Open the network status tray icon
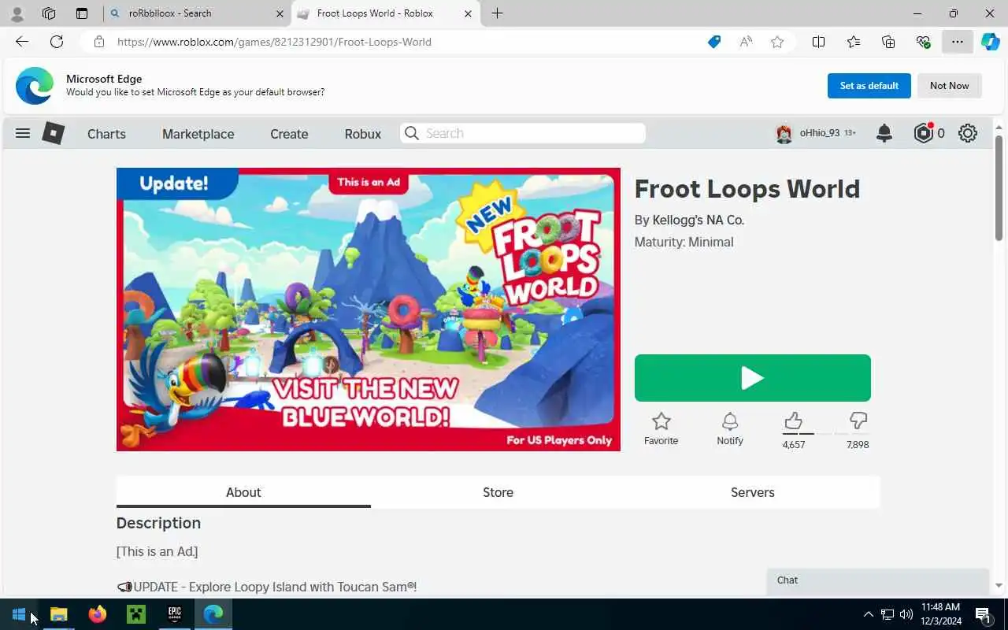Viewport: 1008px width, 630px height. (888, 614)
